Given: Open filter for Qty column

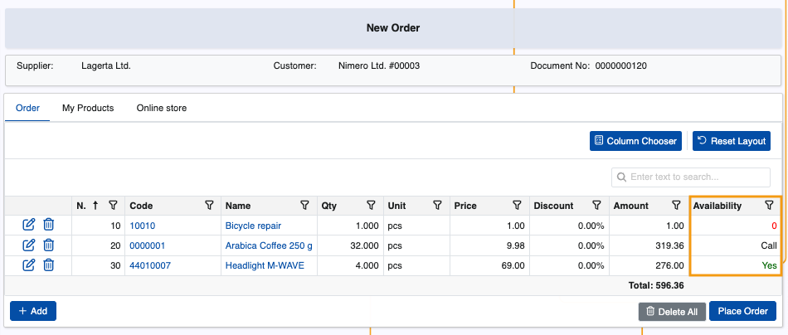Looking at the screenshot, I should click(x=371, y=205).
